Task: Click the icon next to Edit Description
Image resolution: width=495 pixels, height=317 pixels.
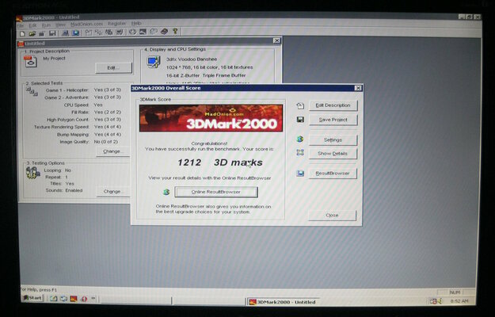Action: pos(300,105)
